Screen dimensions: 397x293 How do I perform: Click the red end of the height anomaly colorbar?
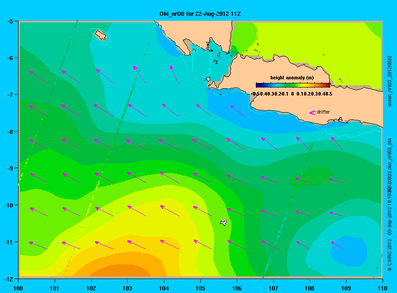coord(328,85)
